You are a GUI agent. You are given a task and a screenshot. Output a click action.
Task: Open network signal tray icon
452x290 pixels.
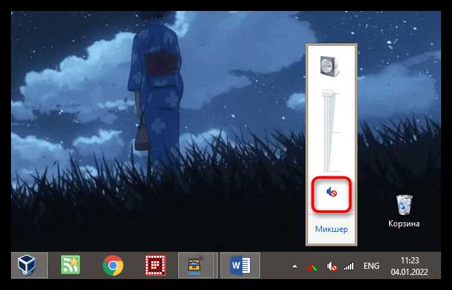tap(349, 266)
